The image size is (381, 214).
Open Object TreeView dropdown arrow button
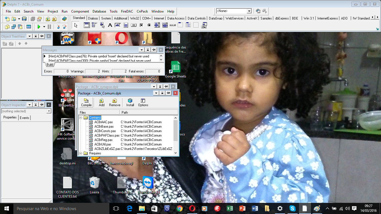(x=29, y=36)
